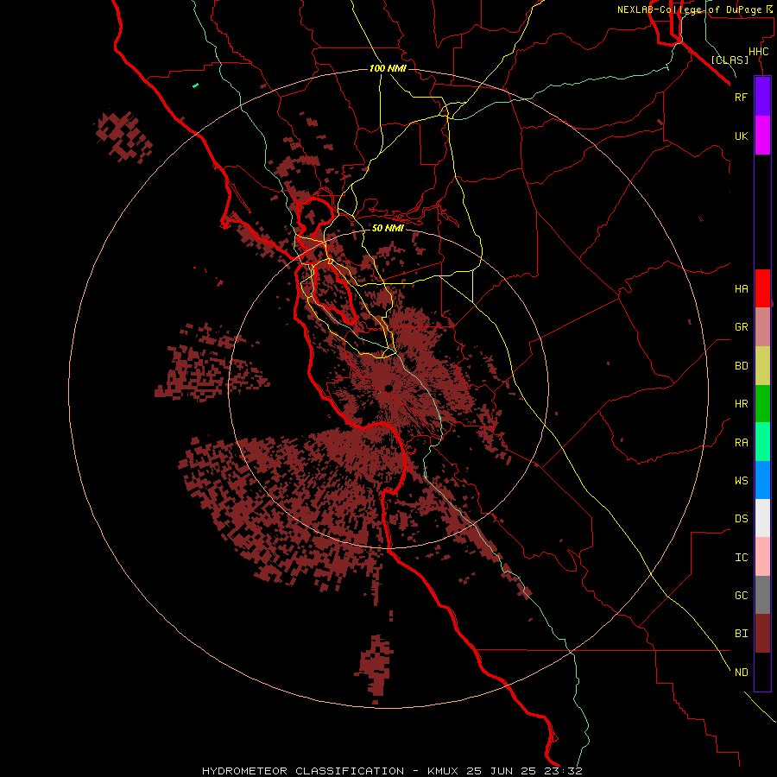The image size is (777, 777).
Task: Click the RF purple legend swatch
Action: pos(762,97)
